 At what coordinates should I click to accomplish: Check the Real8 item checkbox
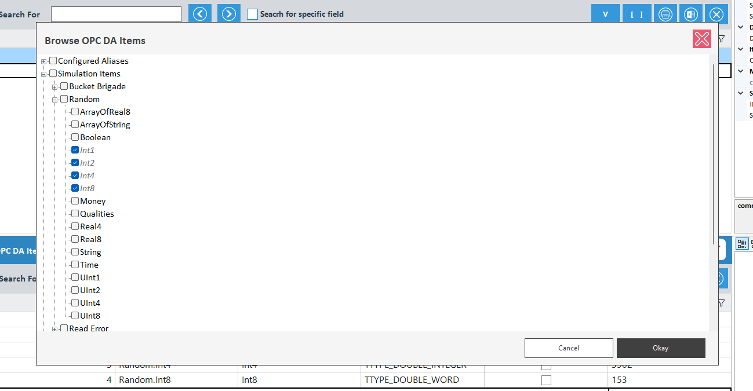75,239
